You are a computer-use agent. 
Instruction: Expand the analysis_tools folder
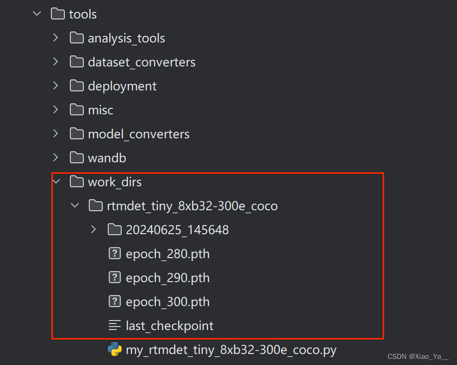(55, 38)
